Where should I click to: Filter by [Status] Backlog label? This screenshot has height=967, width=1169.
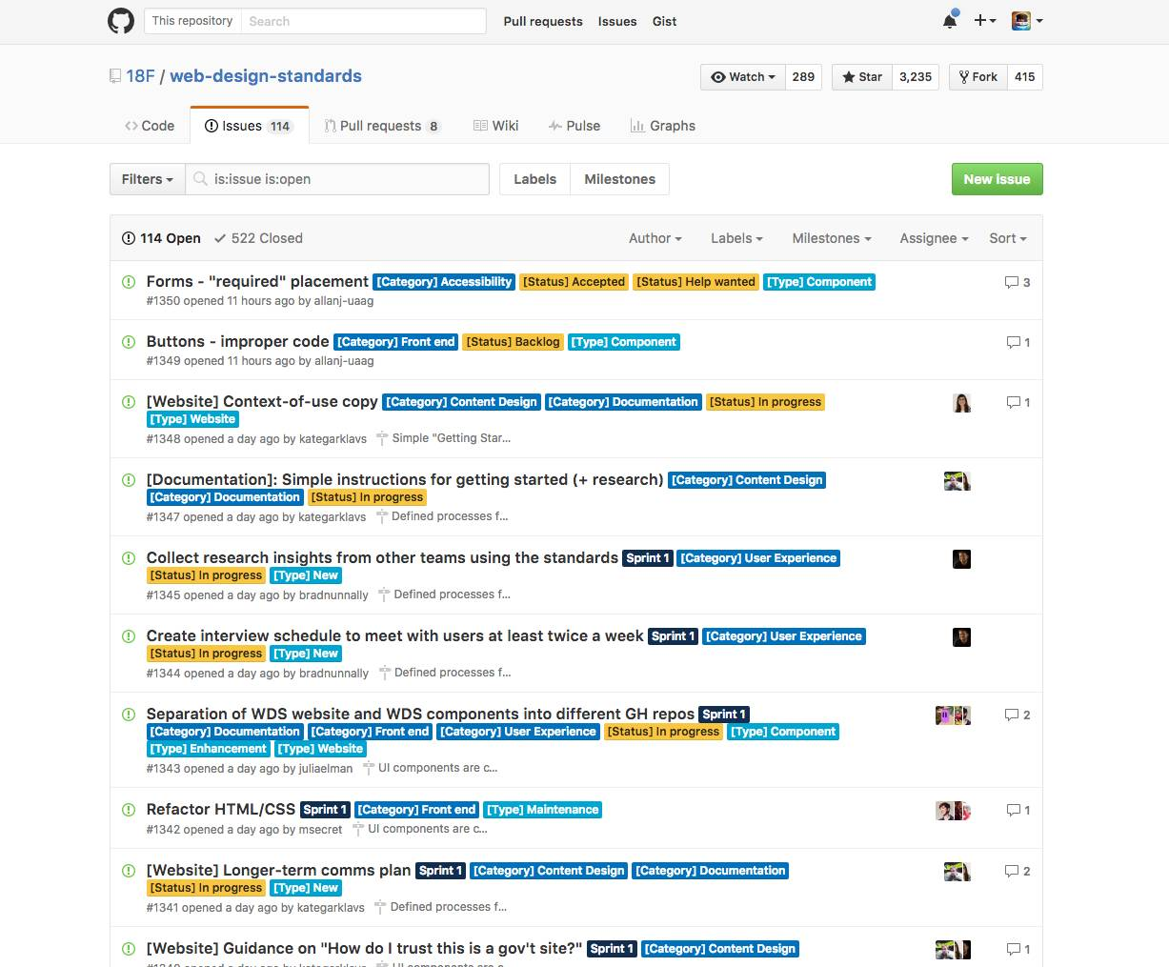click(x=513, y=342)
